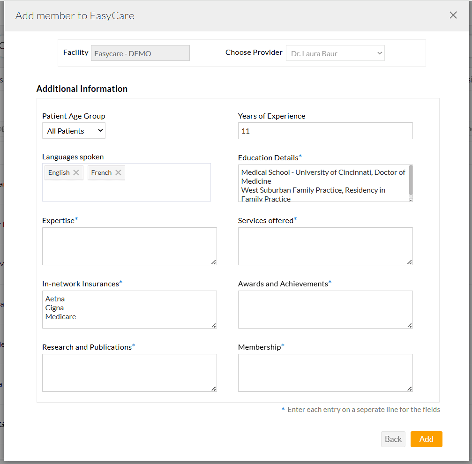Click the Education Details scrollbar
Screen dimensions: 472x464
[411, 180]
